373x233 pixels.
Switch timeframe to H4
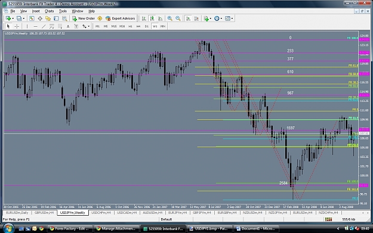click(138, 26)
